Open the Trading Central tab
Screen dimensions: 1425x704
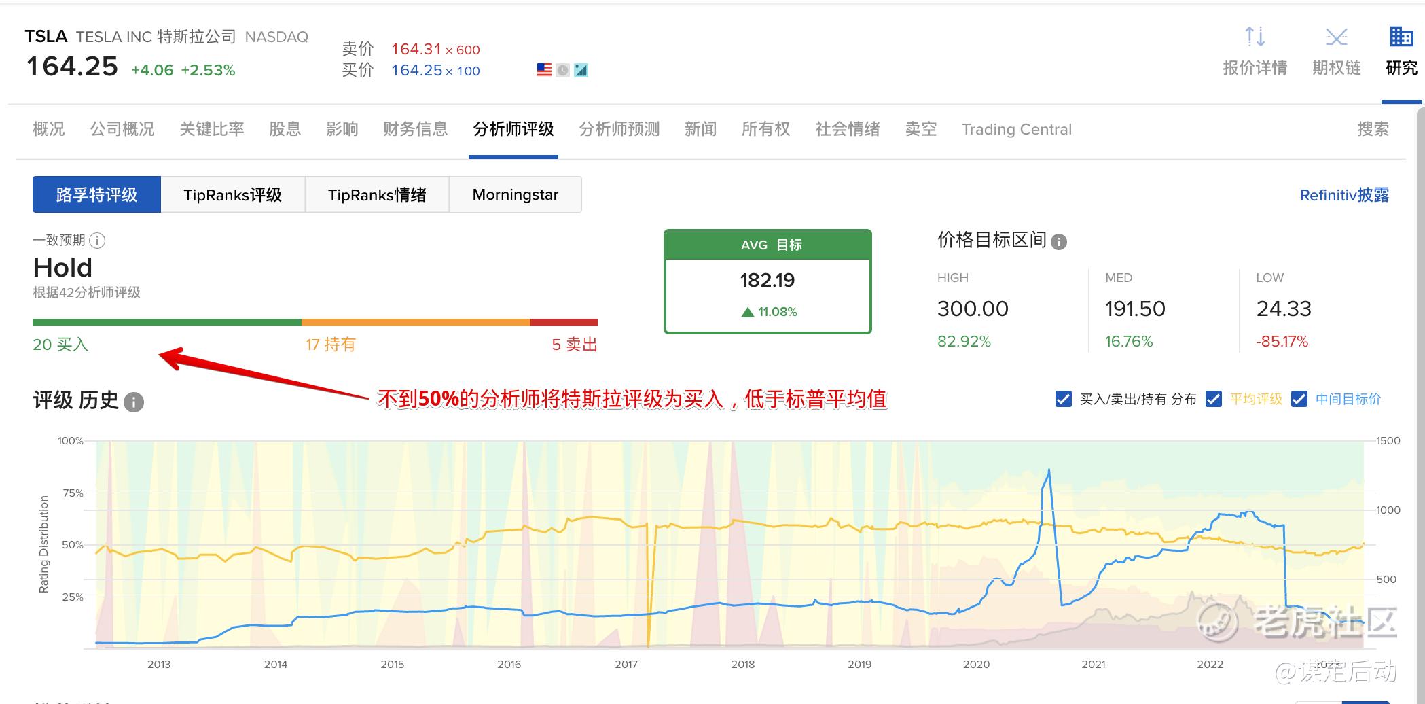1017,129
